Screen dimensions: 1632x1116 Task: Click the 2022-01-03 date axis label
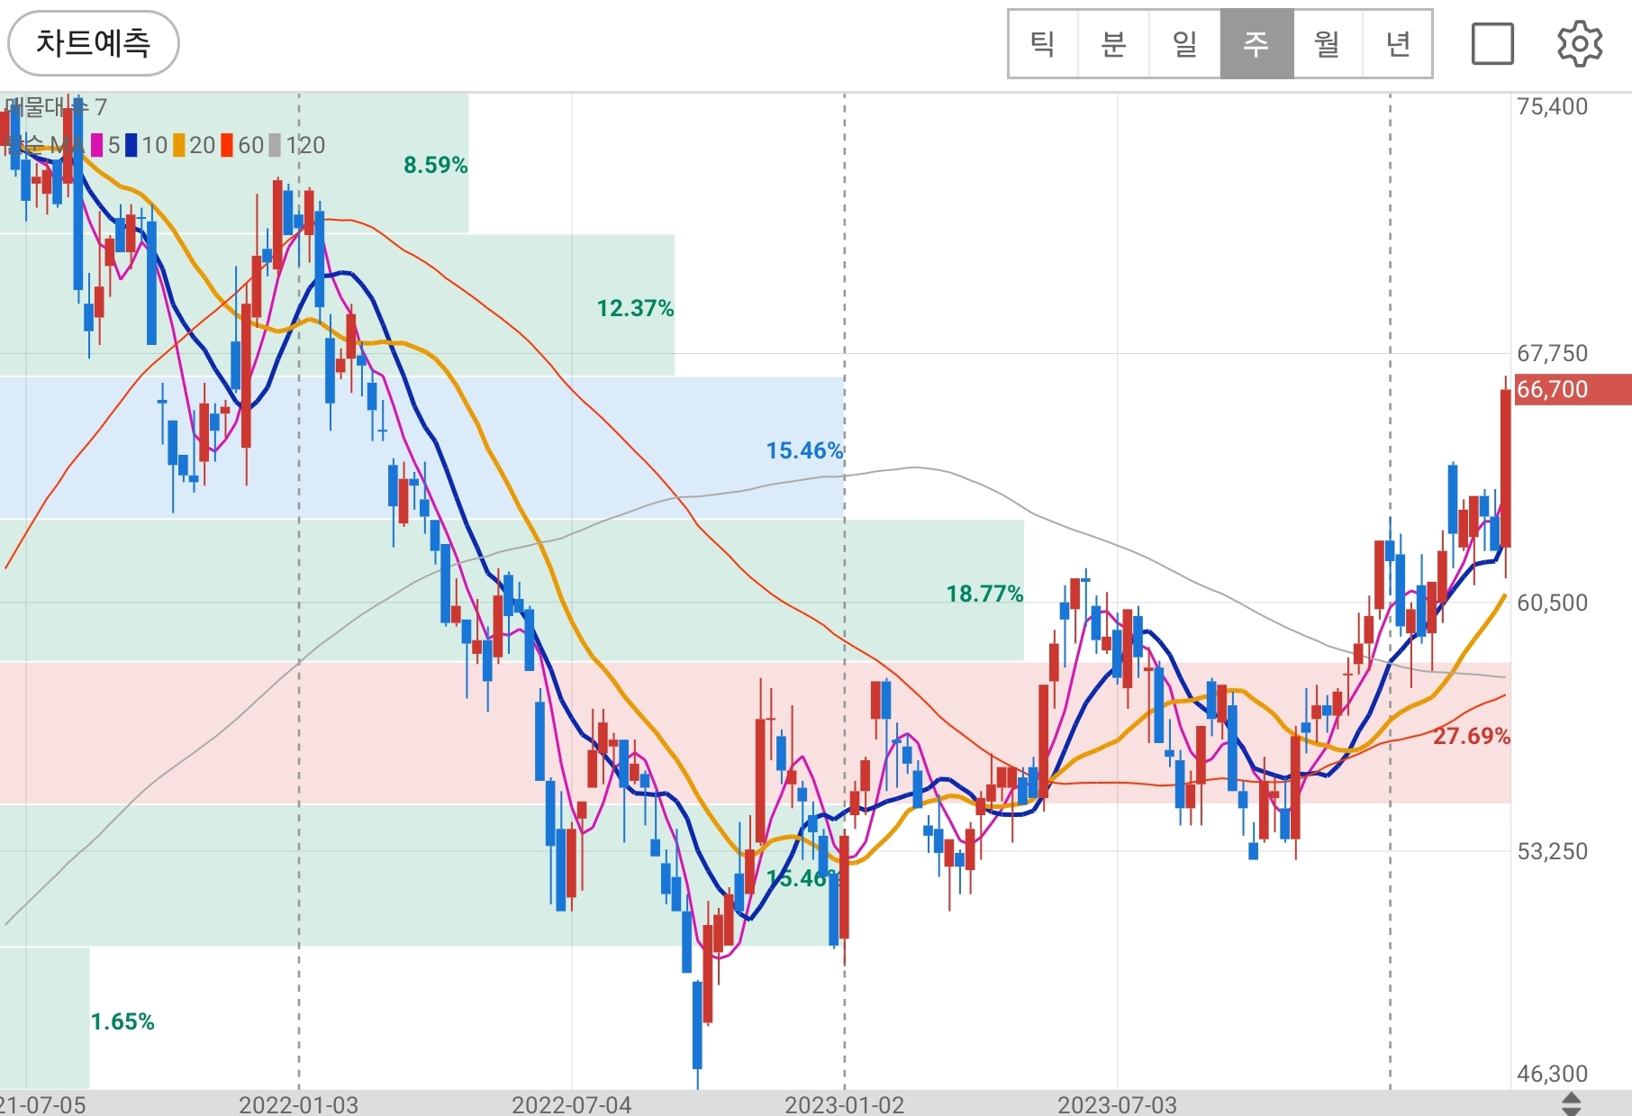(298, 1104)
